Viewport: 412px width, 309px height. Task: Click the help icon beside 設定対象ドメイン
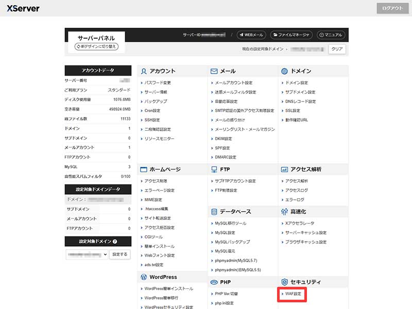(115, 241)
